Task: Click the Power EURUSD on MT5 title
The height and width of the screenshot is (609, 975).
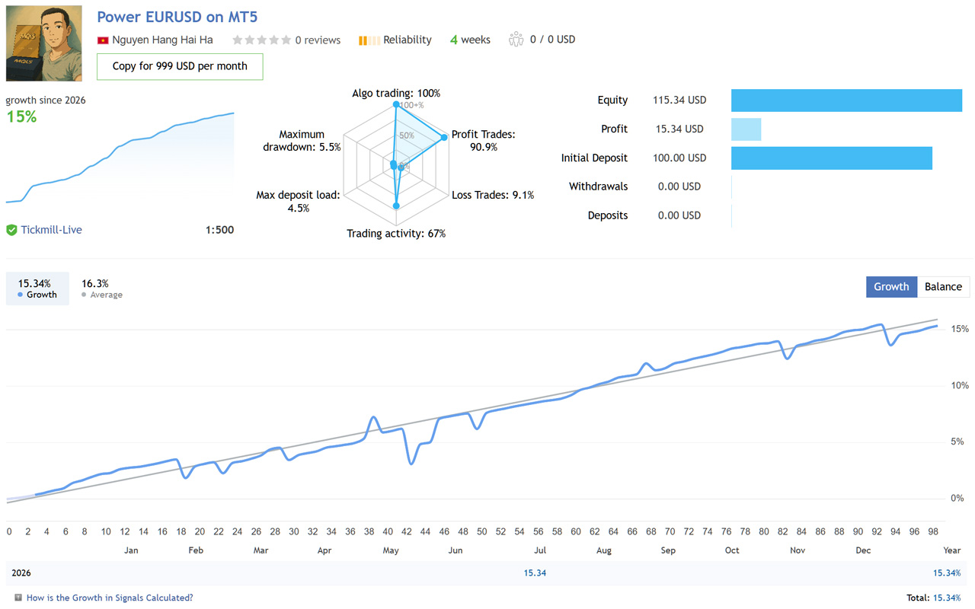Action: point(177,16)
